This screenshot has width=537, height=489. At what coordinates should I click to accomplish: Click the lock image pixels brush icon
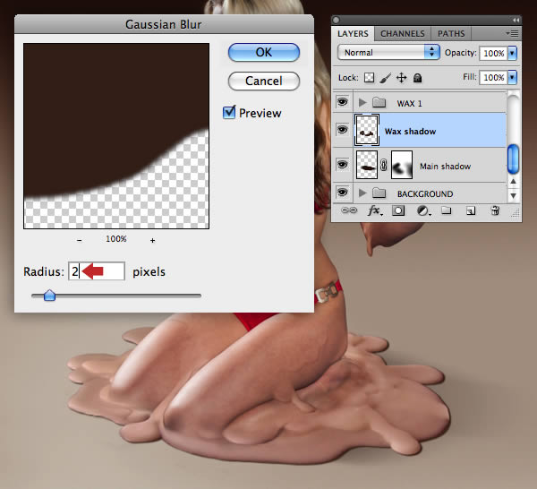coord(385,78)
